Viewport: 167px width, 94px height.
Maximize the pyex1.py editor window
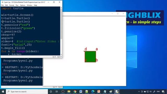point(54,2)
